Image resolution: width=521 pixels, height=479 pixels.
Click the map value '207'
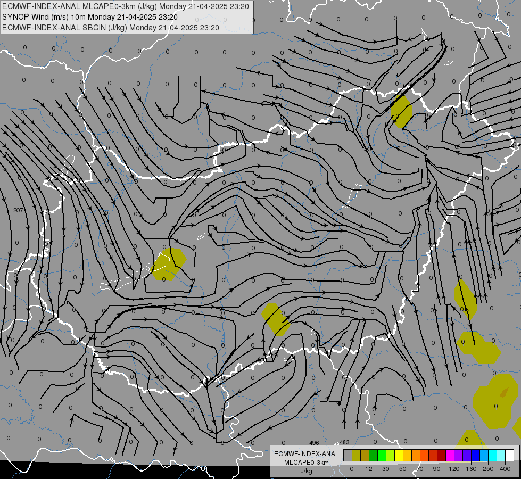pos(18,210)
